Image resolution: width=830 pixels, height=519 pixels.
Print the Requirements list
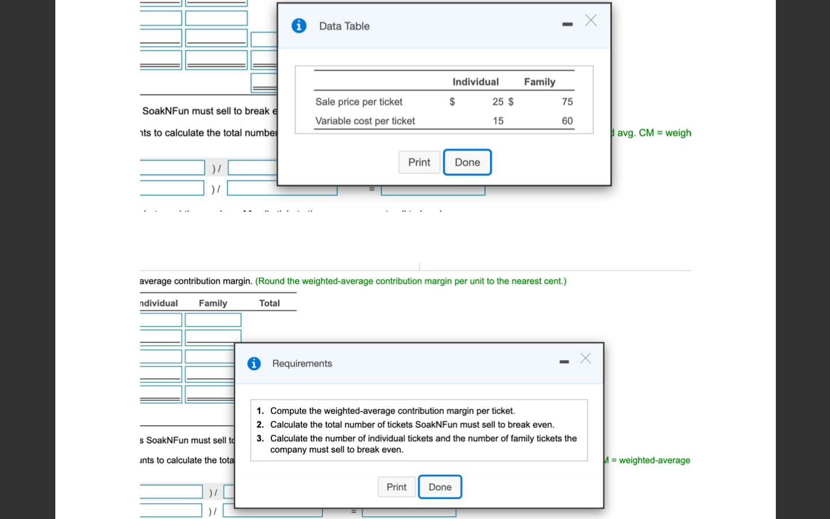[x=397, y=487]
